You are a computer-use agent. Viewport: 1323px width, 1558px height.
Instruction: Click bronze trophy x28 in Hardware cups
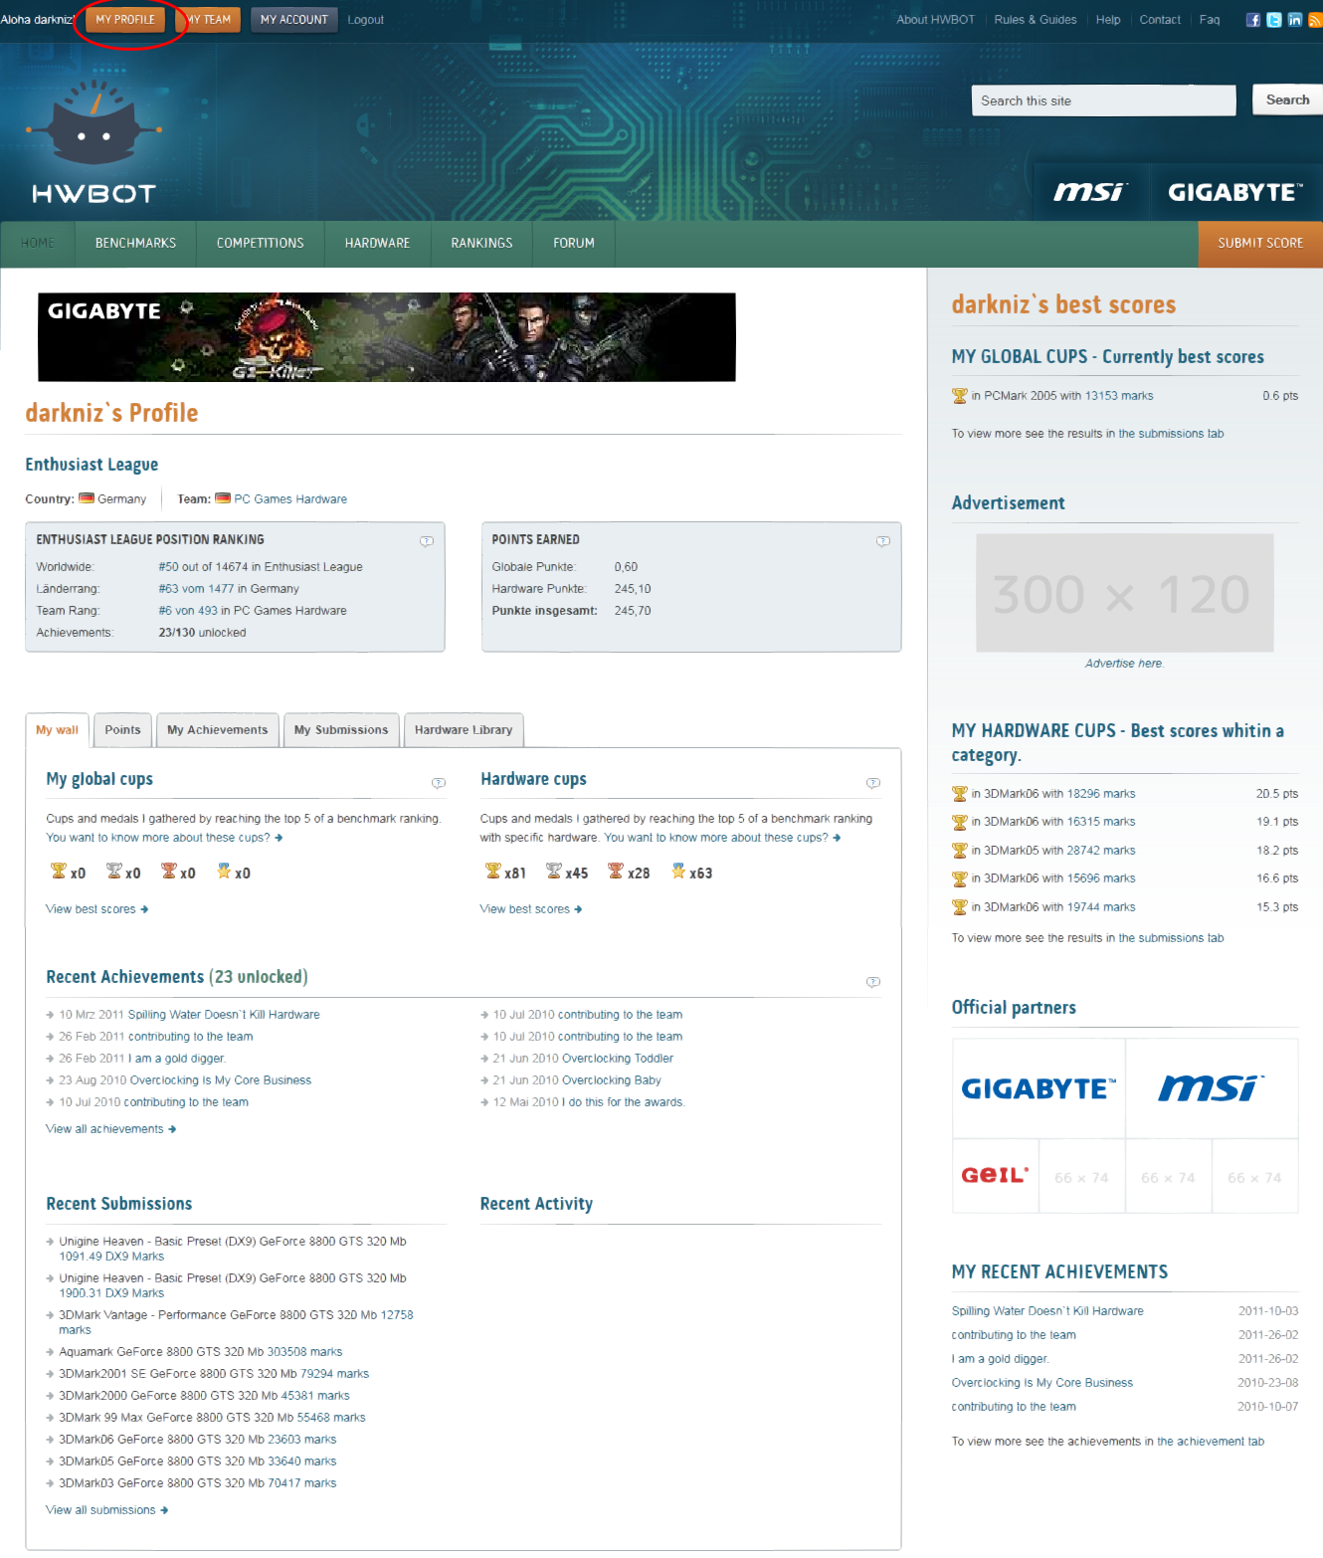pos(616,872)
